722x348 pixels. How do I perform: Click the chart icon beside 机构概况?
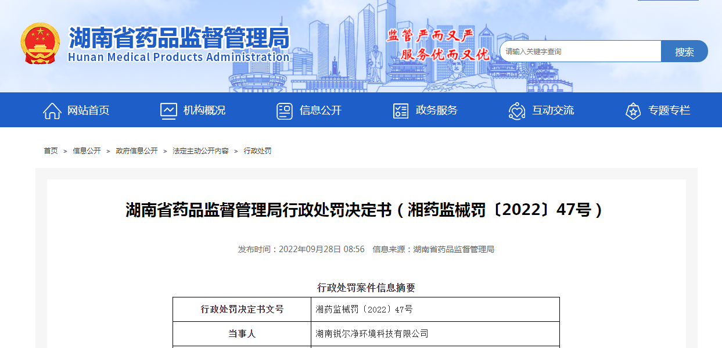168,110
